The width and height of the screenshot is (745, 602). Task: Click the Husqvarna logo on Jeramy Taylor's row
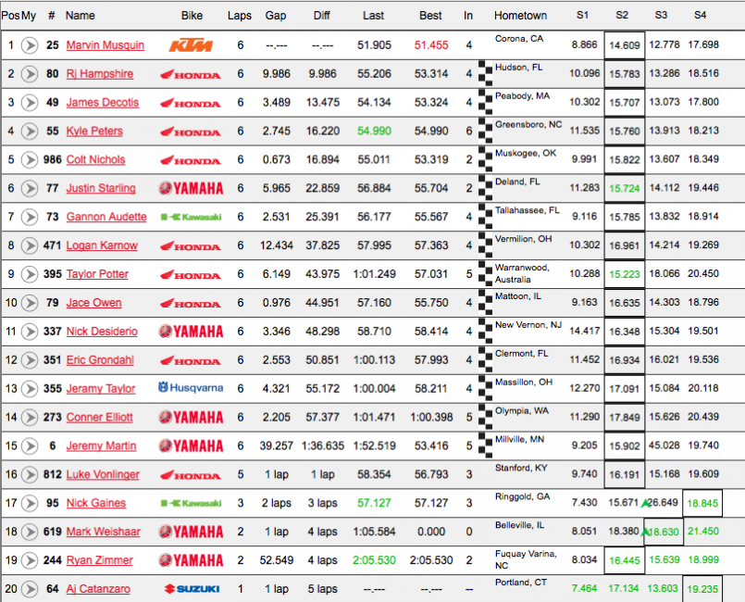(190, 388)
